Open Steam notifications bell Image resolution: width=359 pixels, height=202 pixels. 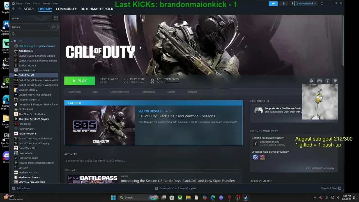pyautogui.click(x=284, y=3)
